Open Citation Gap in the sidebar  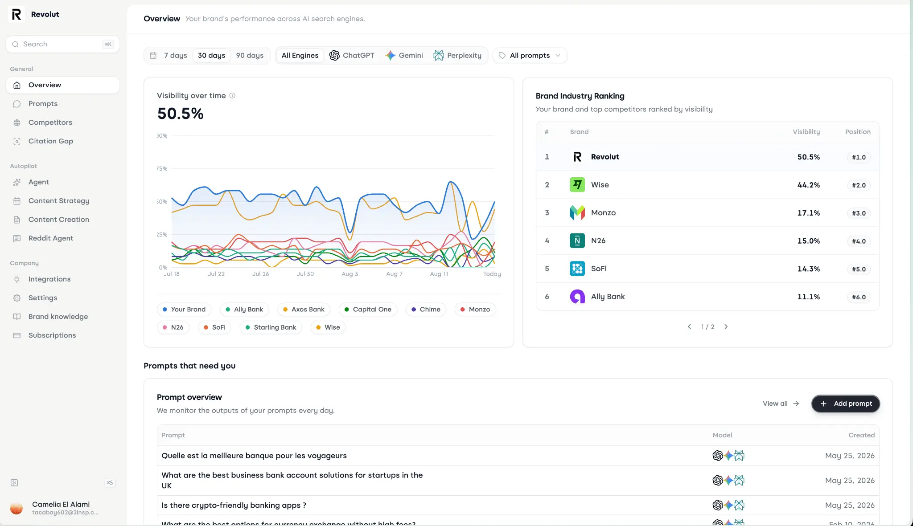point(63,141)
